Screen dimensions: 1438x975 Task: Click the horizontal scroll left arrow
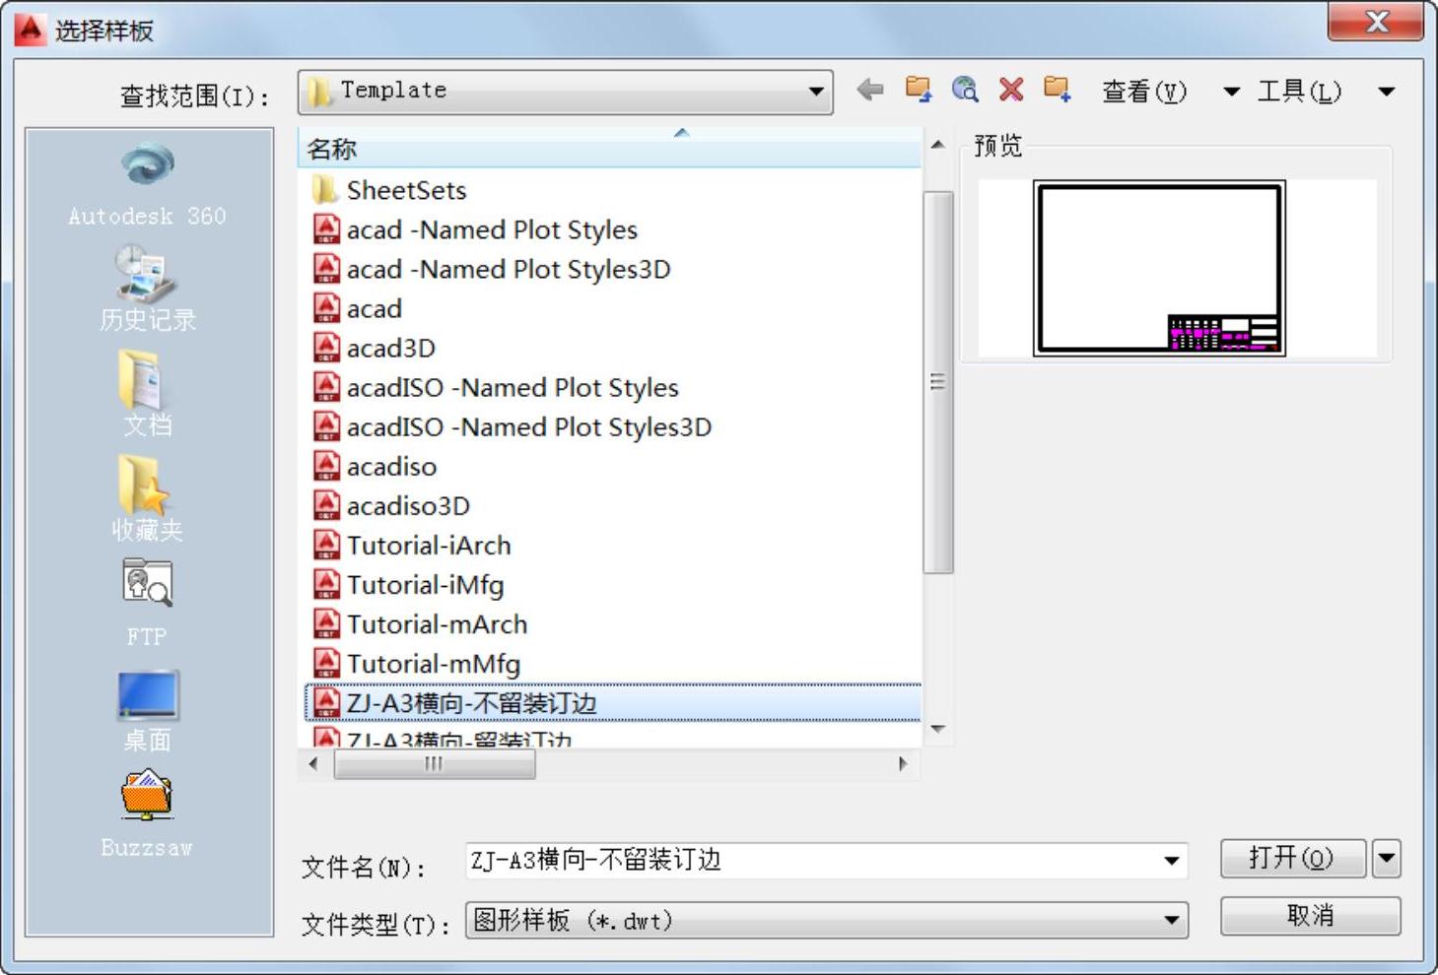[313, 763]
